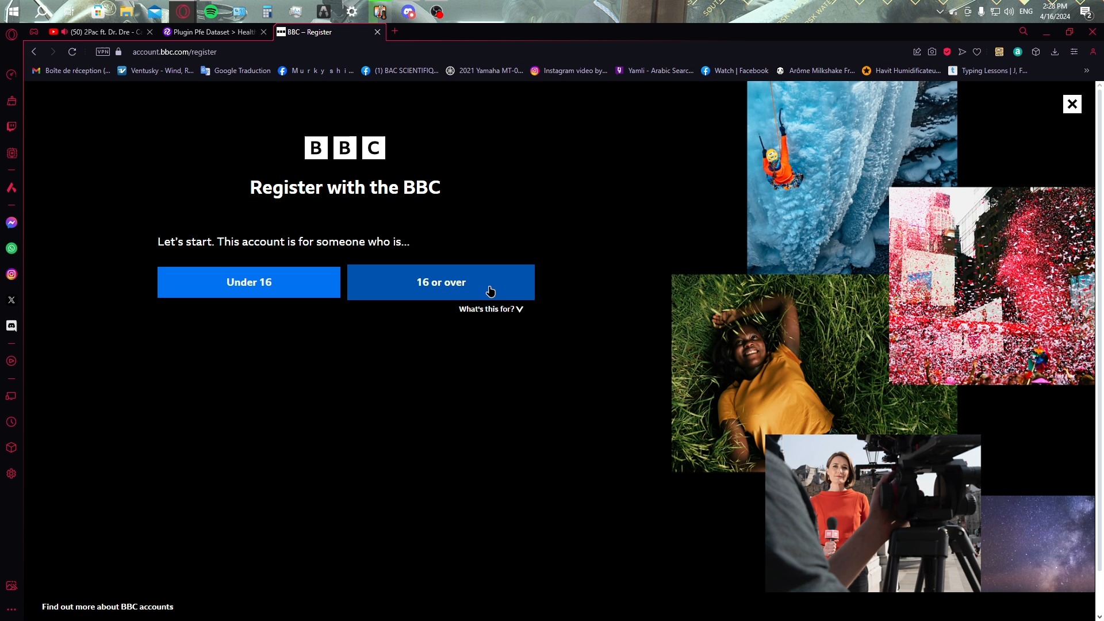Expand the hidden bookmarks overflow chevron
Screen dimensions: 1104x621
coord(1087,71)
